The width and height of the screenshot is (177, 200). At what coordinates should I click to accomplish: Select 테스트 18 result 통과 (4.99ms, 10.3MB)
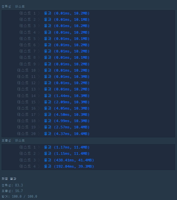coord(67,121)
